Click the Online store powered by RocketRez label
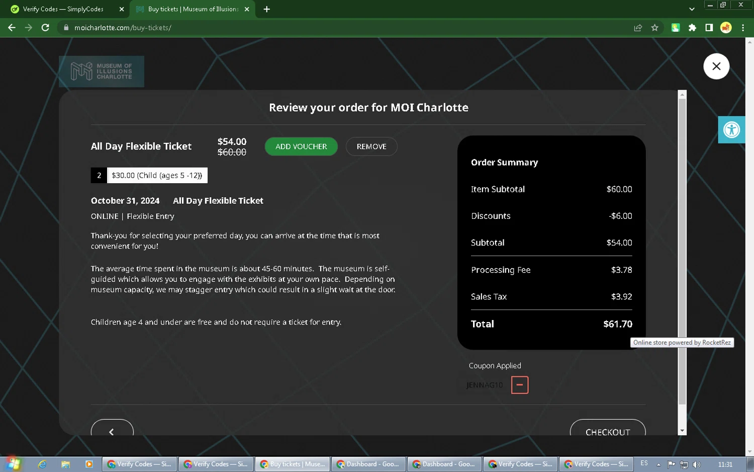754x472 pixels. [682, 343]
